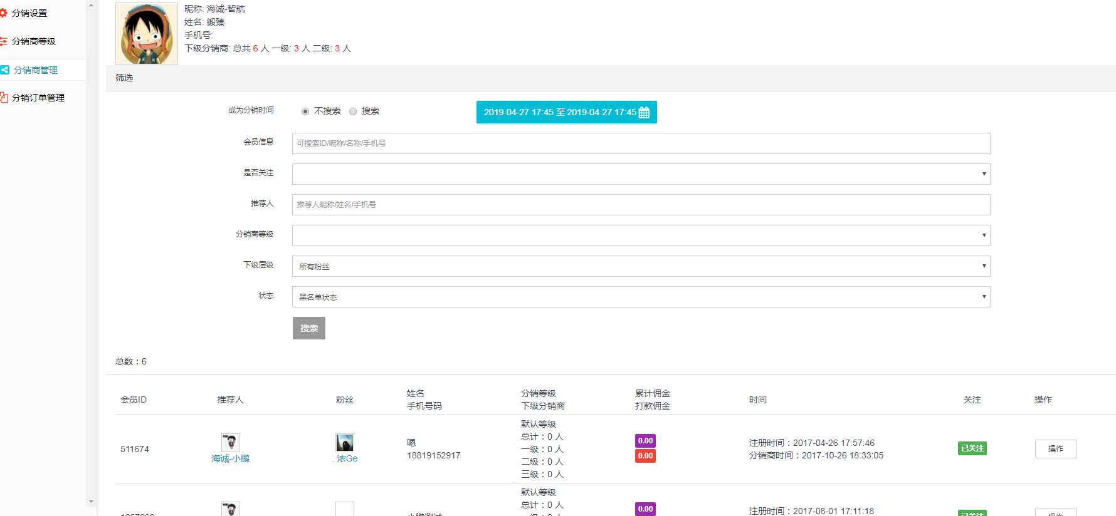The height and width of the screenshot is (516, 1116).
Task: Select the 搜索 radio option
Action: click(x=353, y=111)
